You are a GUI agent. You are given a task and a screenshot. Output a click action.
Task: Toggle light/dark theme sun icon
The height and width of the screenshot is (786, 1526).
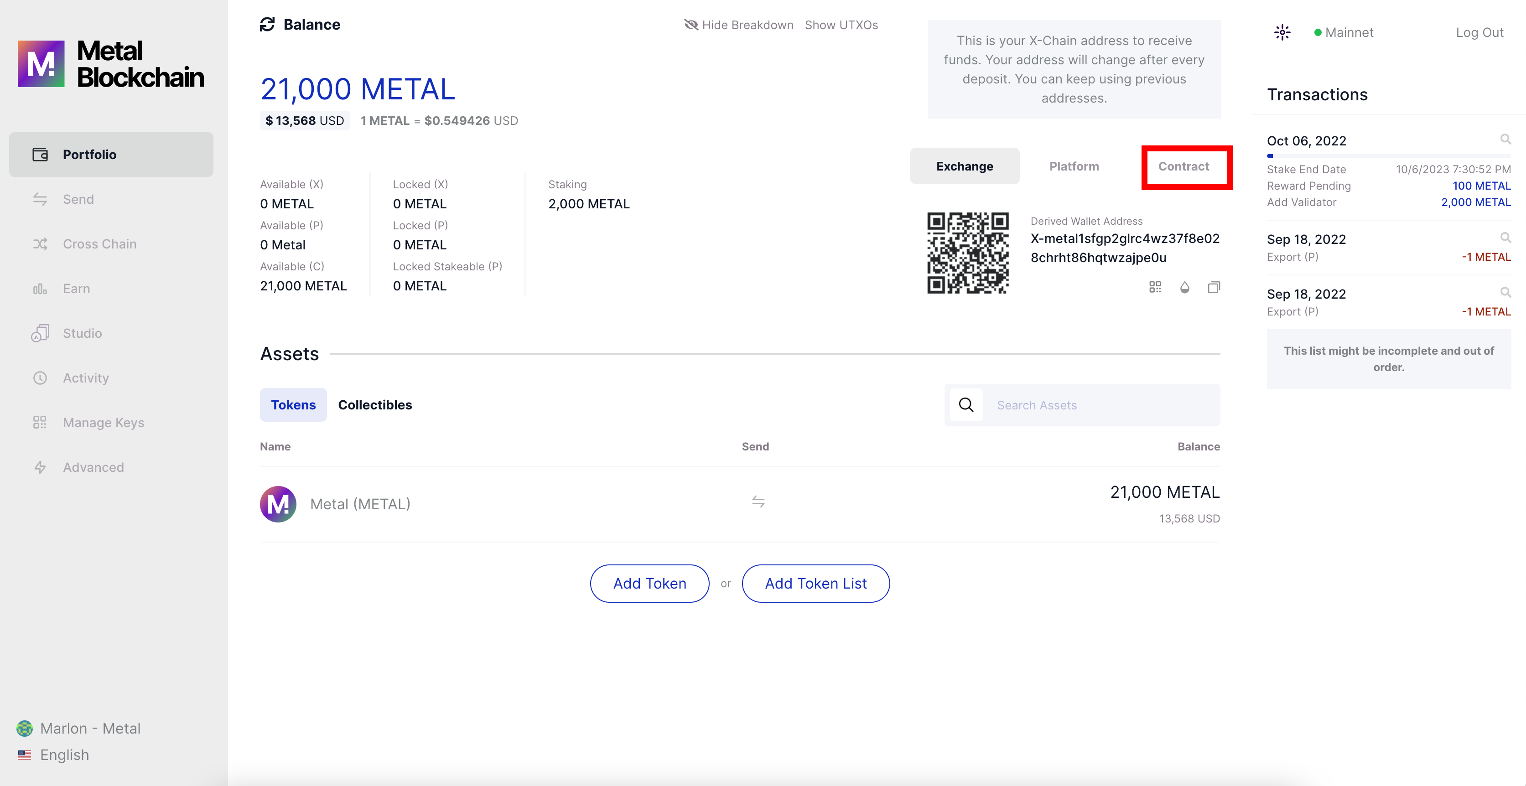pos(1282,32)
